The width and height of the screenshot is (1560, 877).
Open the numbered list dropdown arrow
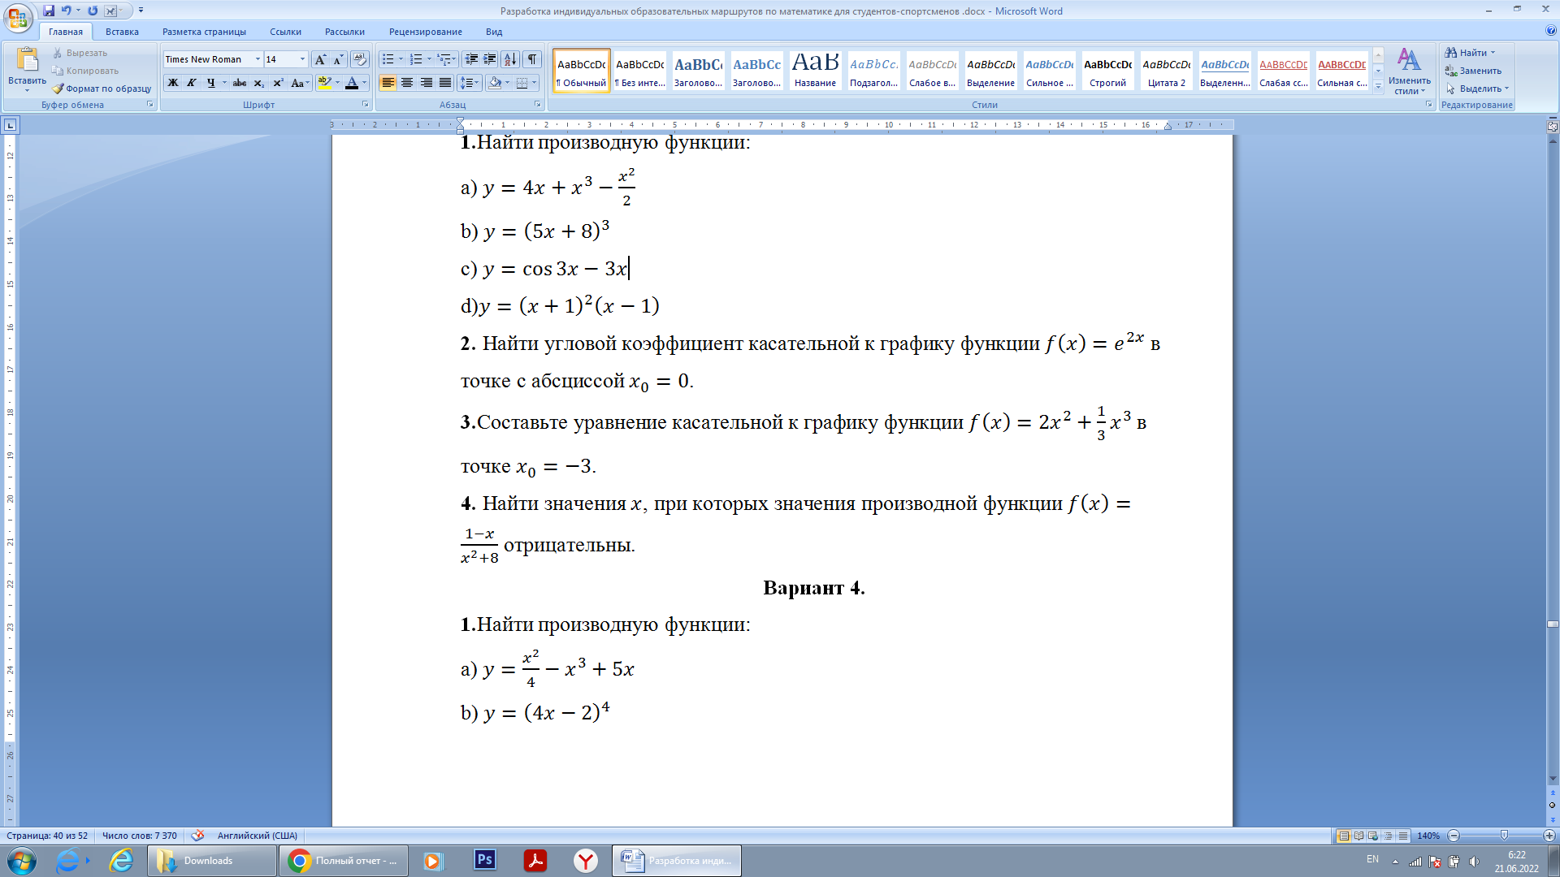click(429, 59)
